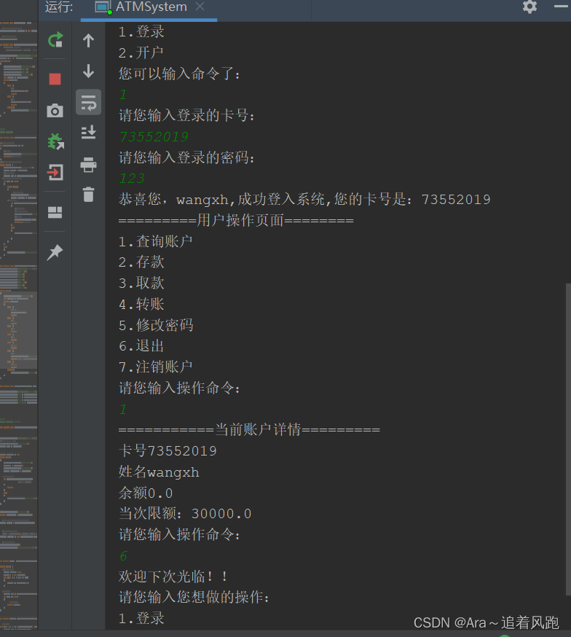Click the entered password 123 line
571x637 pixels.
point(132,179)
